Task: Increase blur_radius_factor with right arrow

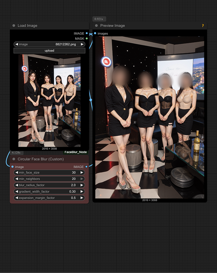Action: 82,185
